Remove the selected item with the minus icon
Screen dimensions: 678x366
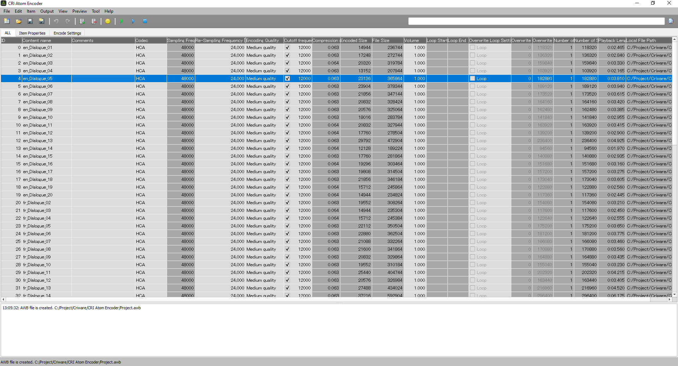(94, 21)
